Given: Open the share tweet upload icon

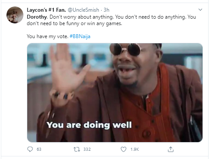Looking at the screenshot, I should click(170, 149).
